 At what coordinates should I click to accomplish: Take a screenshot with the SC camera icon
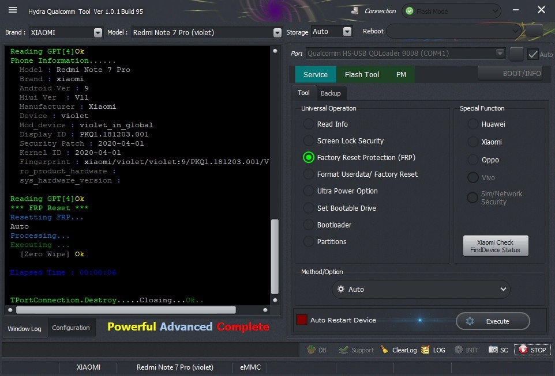click(x=493, y=350)
